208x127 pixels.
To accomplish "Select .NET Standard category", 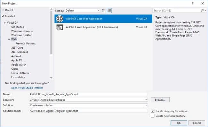I will pyautogui.click(x=20, y=52).
